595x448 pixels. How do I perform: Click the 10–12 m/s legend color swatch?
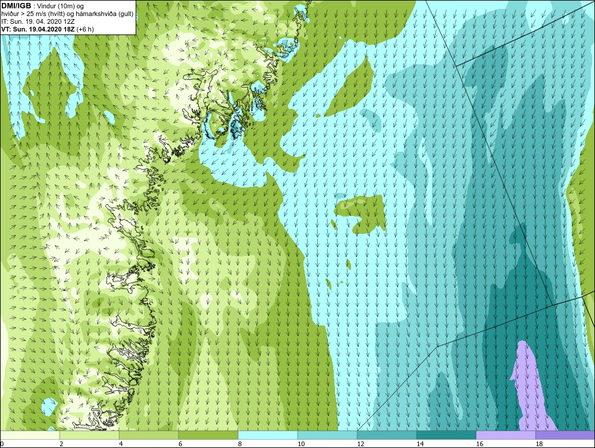pyautogui.click(x=327, y=435)
